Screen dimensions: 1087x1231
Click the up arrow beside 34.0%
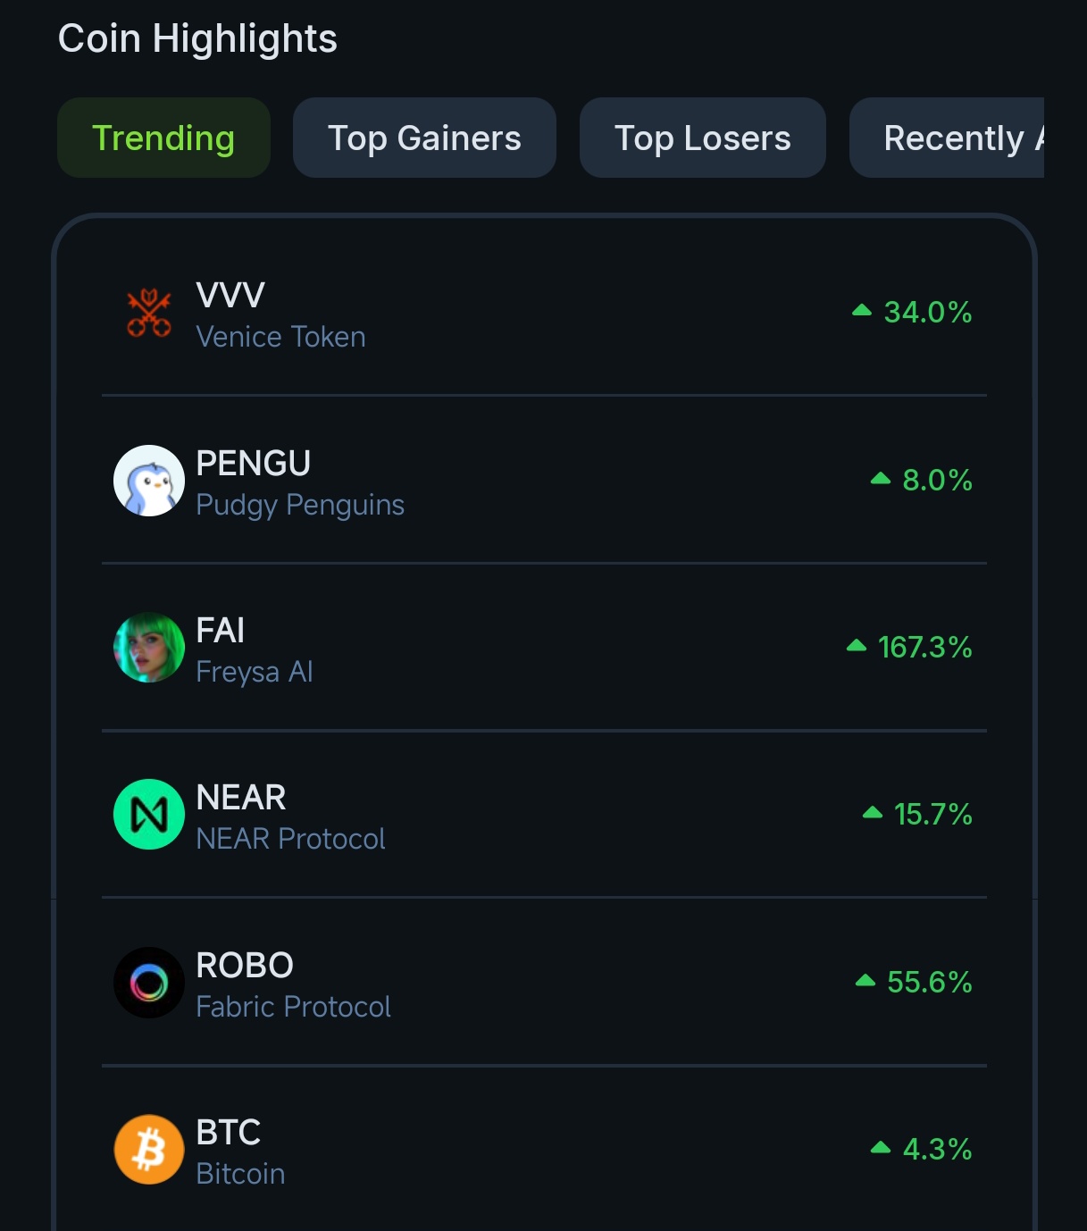point(862,311)
